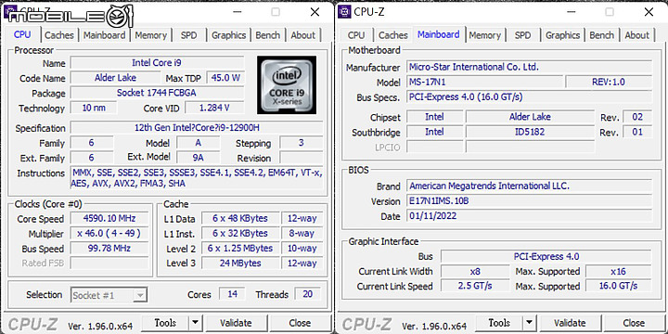Click Current Link Width value x8
The width and height of the screenshot is (668, 334).
coord(475,271)
